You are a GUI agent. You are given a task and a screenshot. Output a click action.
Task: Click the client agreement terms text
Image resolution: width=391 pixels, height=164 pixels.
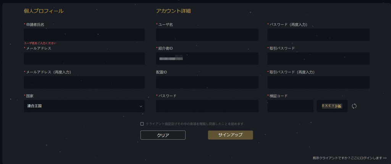tap(195, 124)
